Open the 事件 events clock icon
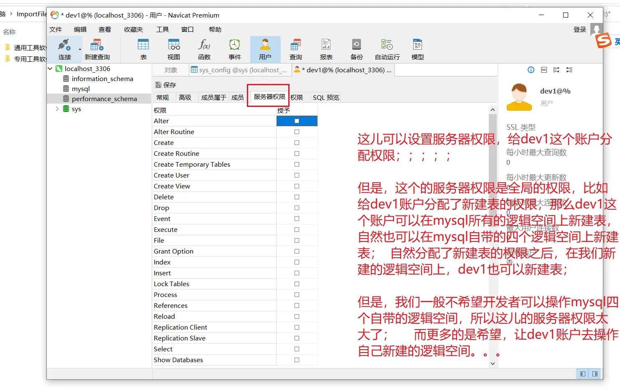Image resolution: width=620 pixels, height=391 pixels. click(x=235, y=45)
